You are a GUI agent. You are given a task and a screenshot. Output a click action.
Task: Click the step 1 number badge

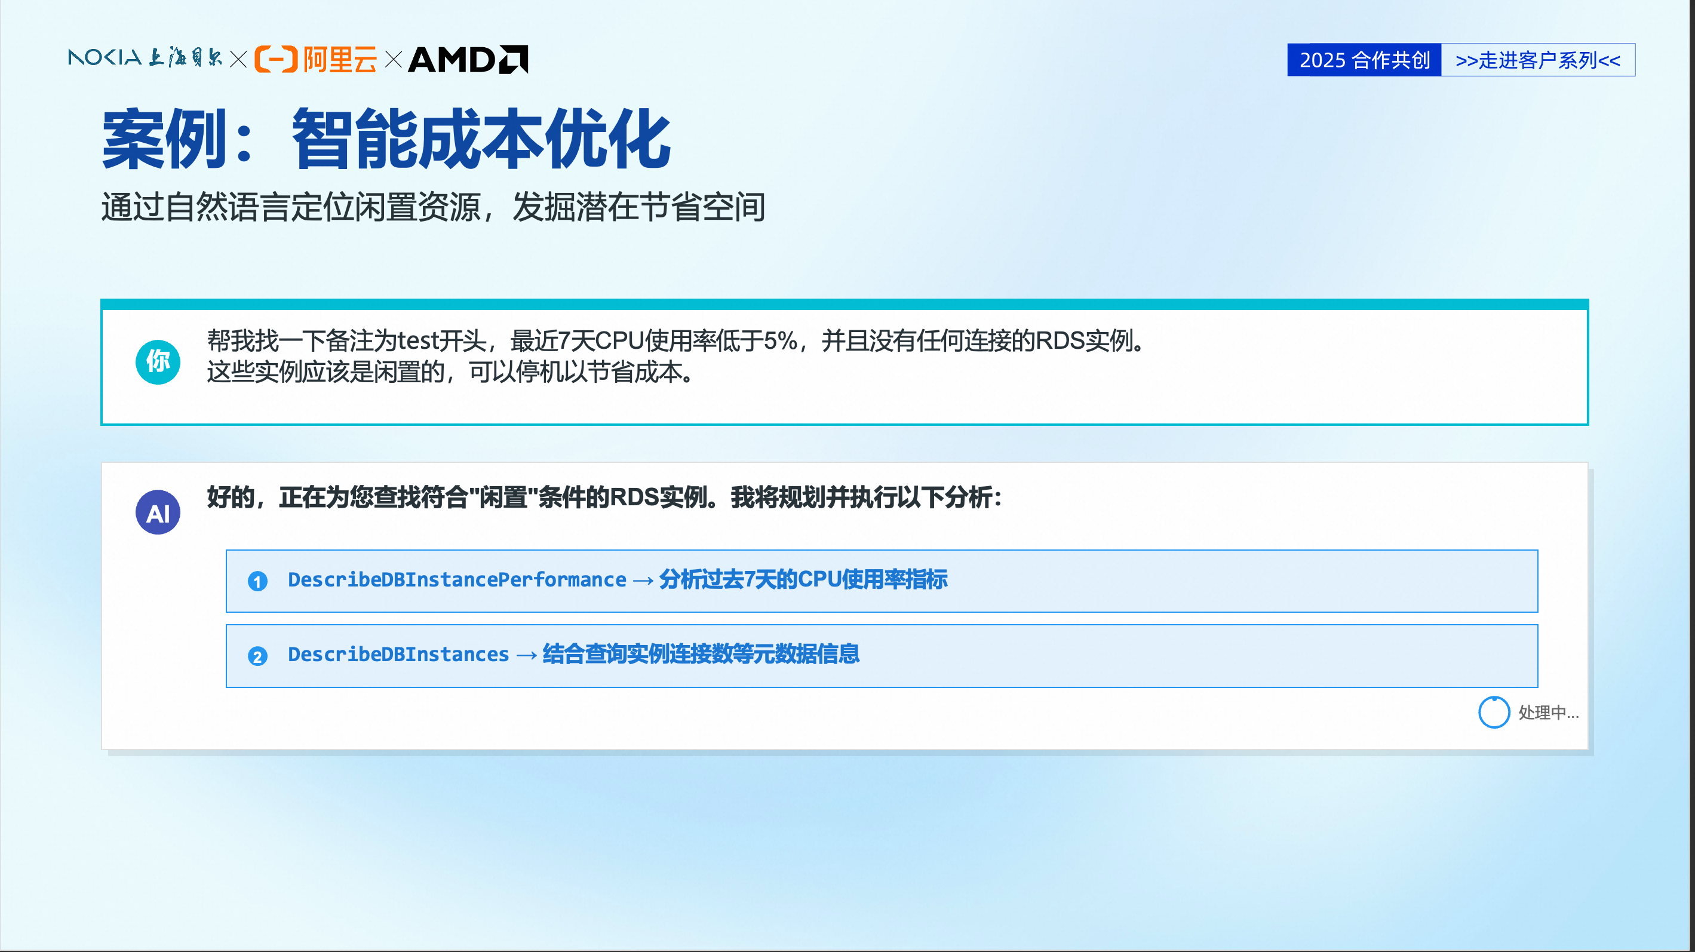point(257,581)
